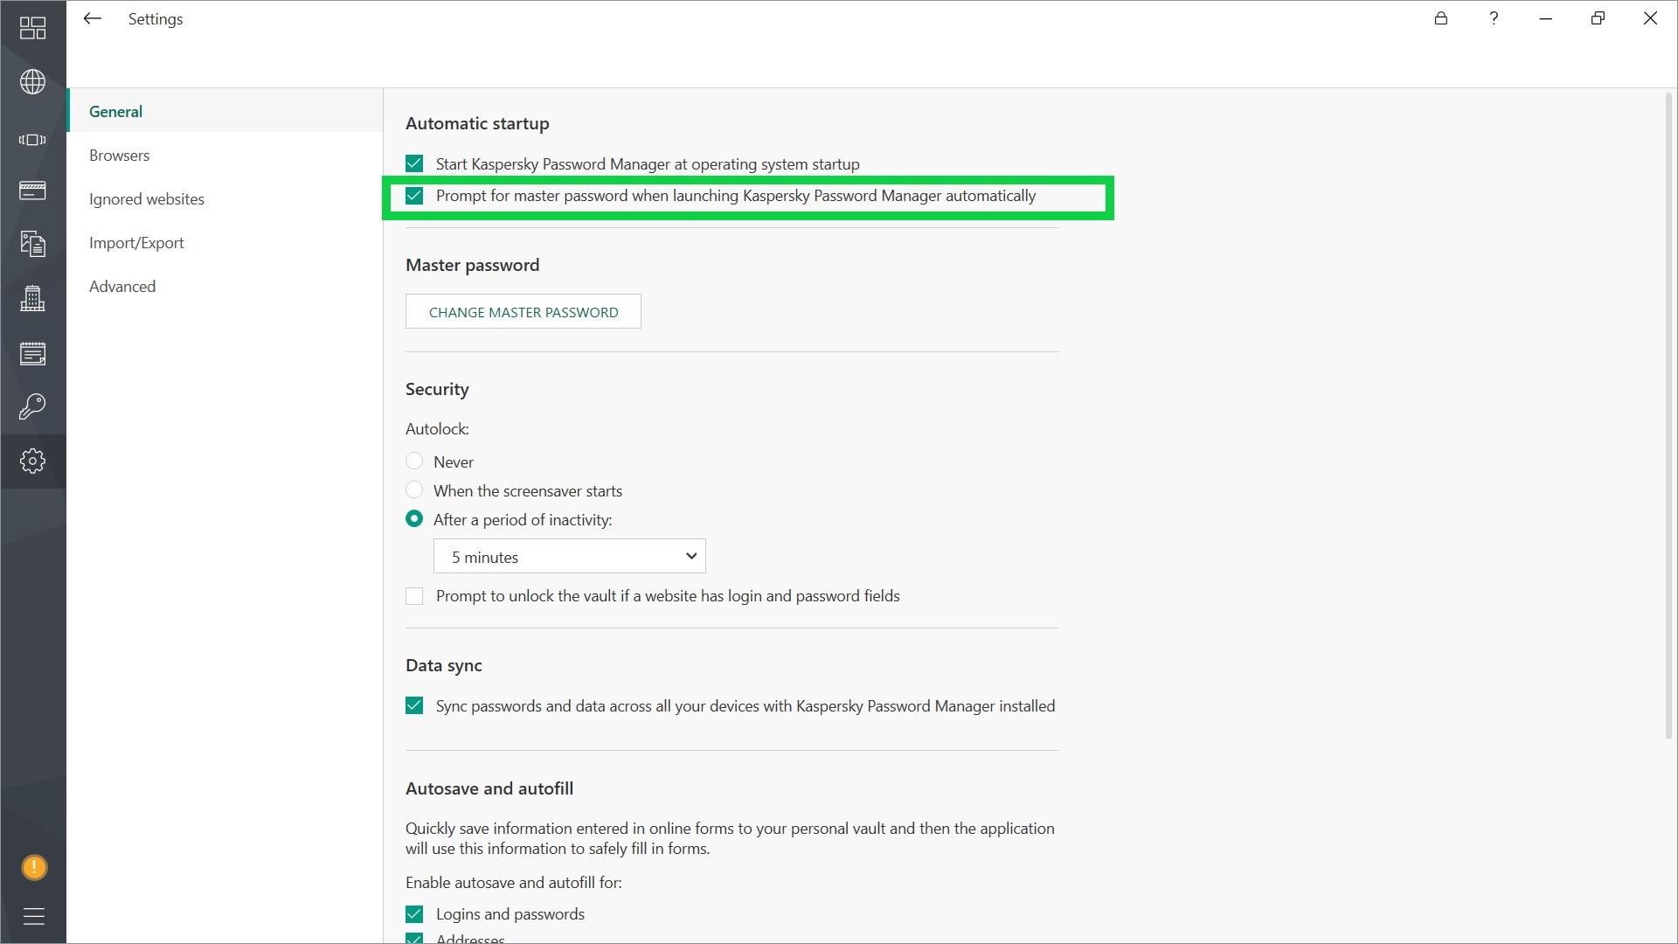
Task: Open the 5 minutes inactivity dropdown
Action: point(570,557)
